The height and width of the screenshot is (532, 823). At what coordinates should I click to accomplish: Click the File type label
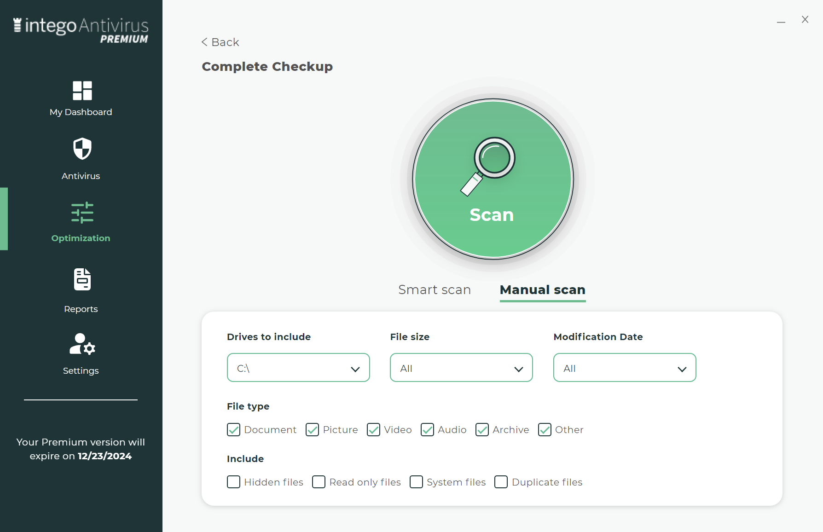248,406
